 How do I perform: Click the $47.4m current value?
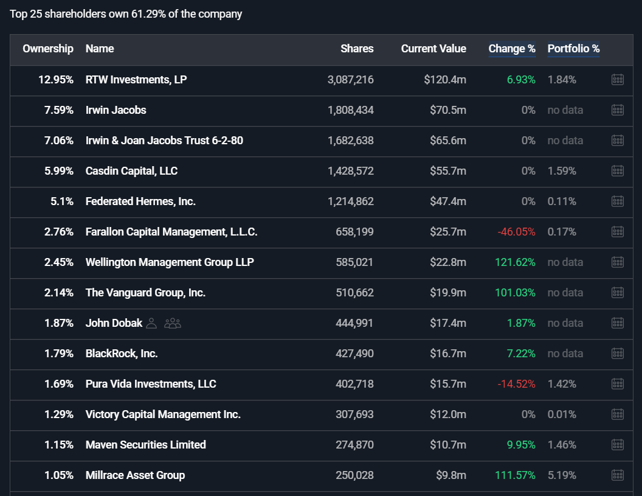click(448, 201)
